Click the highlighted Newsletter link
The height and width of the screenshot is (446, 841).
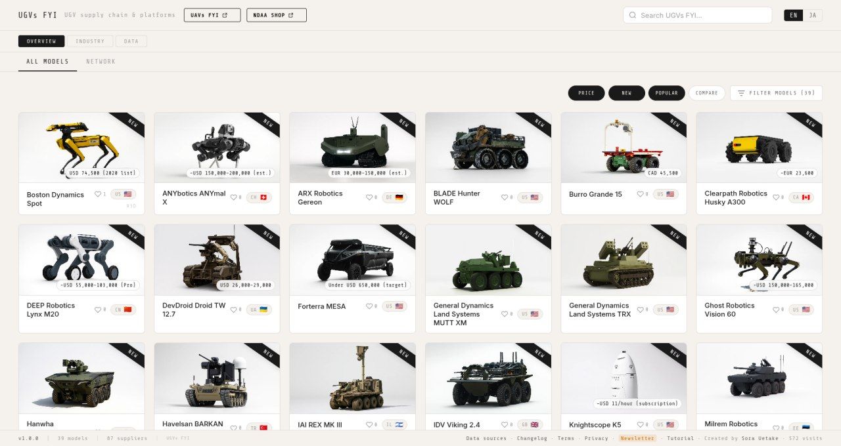tap(637, 438)
